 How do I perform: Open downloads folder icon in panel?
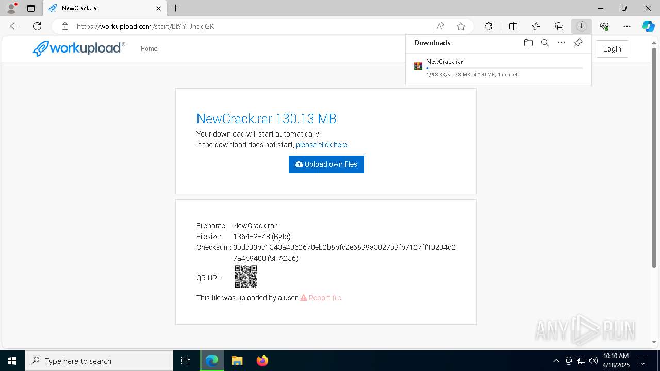tap(528, 43)
